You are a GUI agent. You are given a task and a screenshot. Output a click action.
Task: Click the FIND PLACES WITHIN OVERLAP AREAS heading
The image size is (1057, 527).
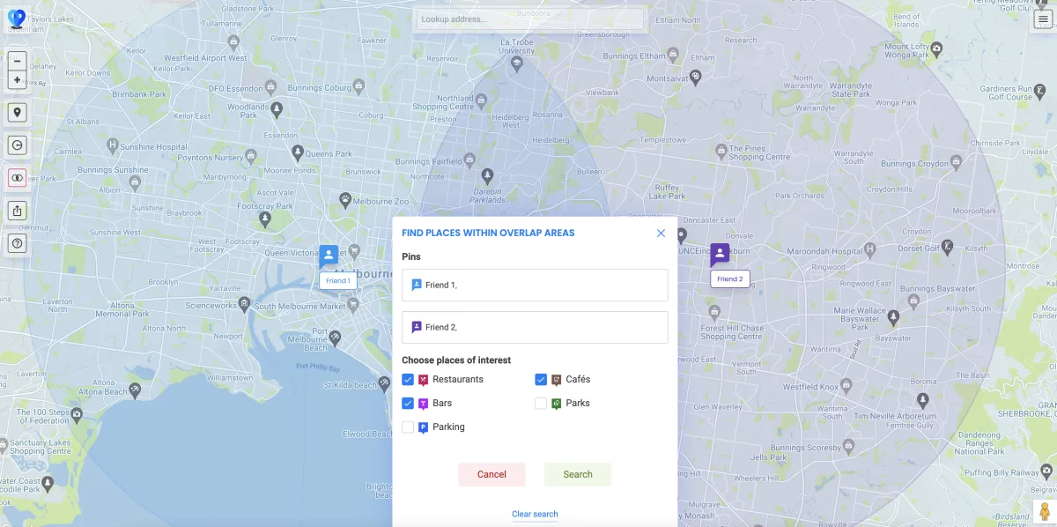tap(488, 234)
